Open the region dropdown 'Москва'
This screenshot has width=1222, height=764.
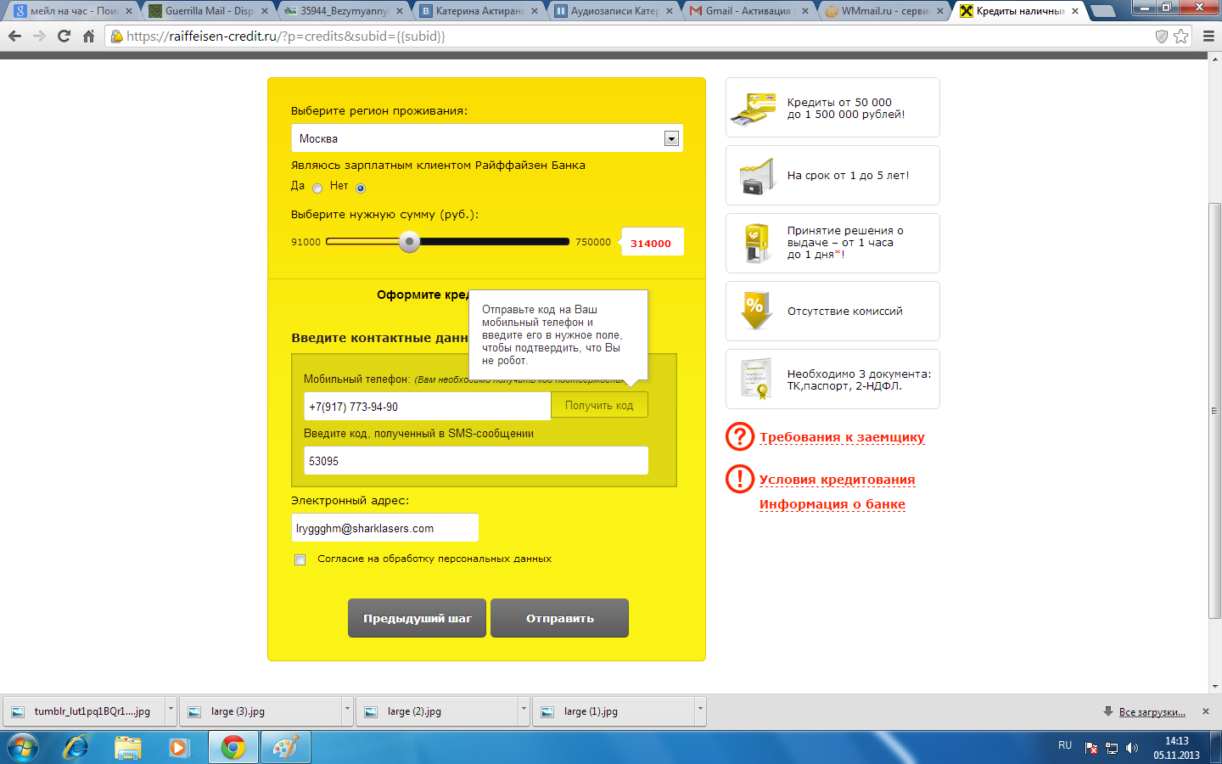pos(487,138)
